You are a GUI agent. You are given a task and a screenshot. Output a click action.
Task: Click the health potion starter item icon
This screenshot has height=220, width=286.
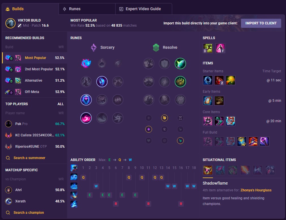(219, 80)
